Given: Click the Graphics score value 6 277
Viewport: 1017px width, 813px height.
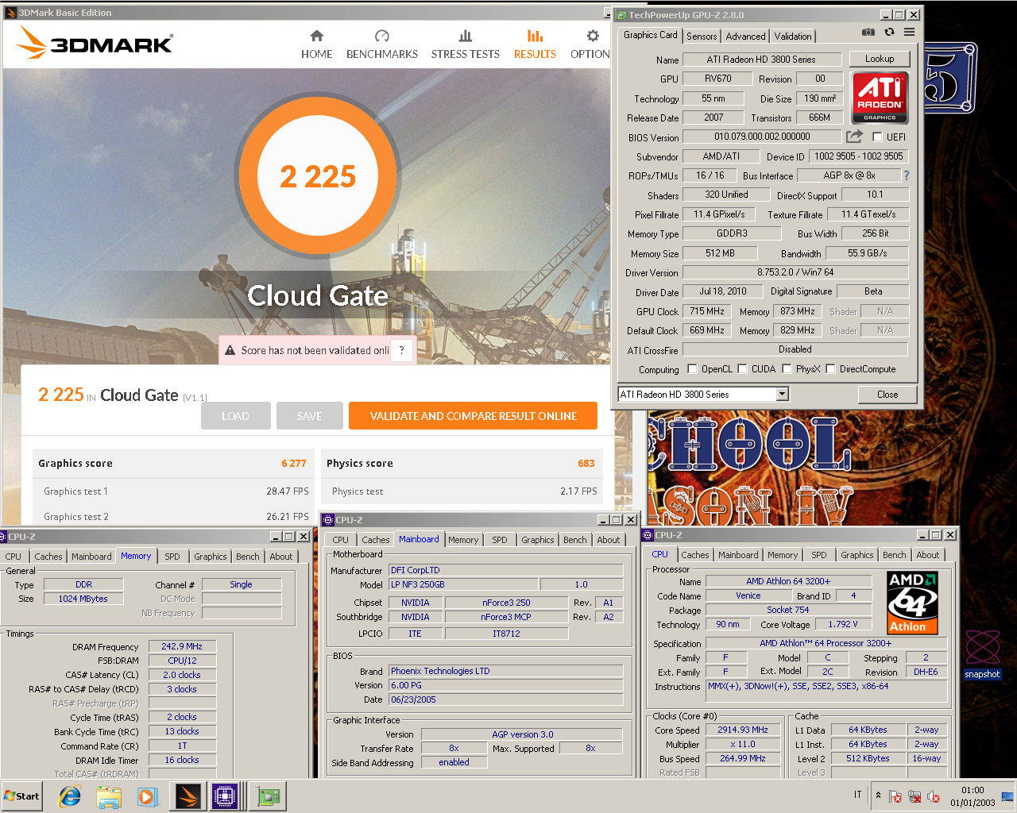Looking at the screenshot, I should 293,464.
